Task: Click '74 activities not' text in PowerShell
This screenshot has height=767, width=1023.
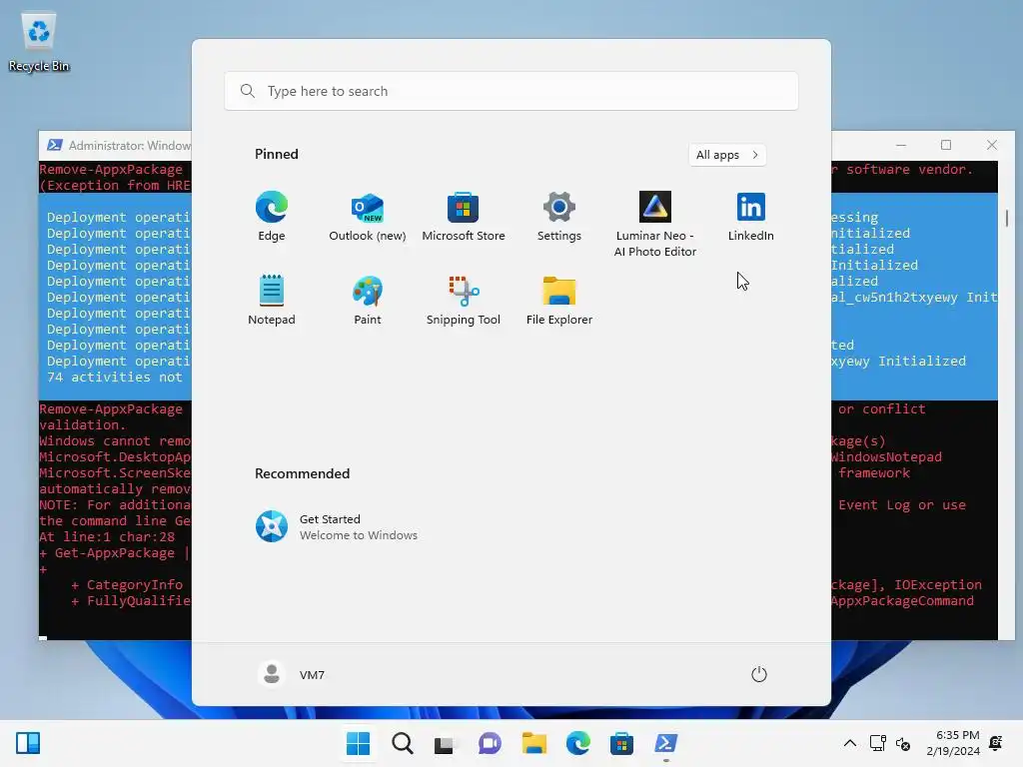Action: coord(114,377)
